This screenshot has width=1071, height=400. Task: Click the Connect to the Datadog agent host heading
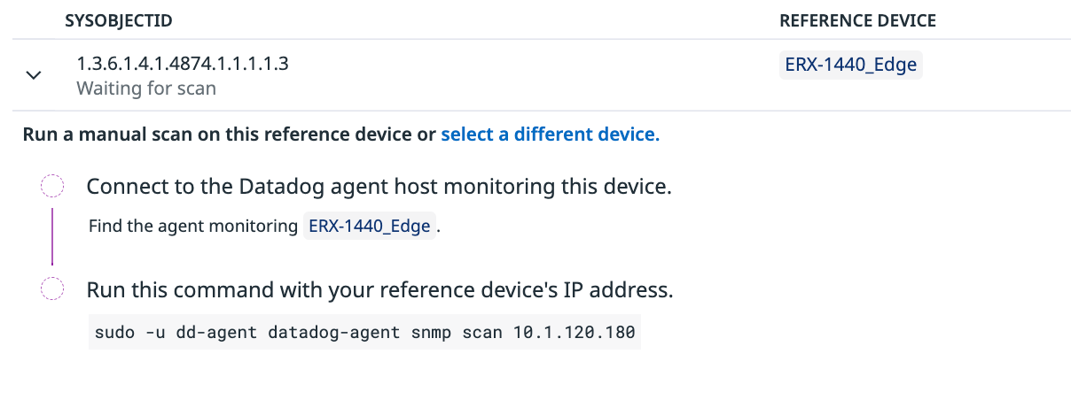(x=379, y=187)
